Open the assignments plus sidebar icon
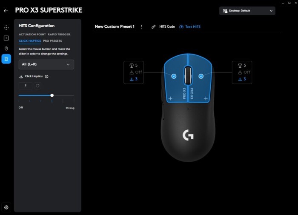 (x=6, y=38)
